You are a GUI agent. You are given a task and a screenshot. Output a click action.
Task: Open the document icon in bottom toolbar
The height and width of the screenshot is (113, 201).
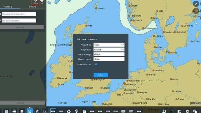pos(84,111)
